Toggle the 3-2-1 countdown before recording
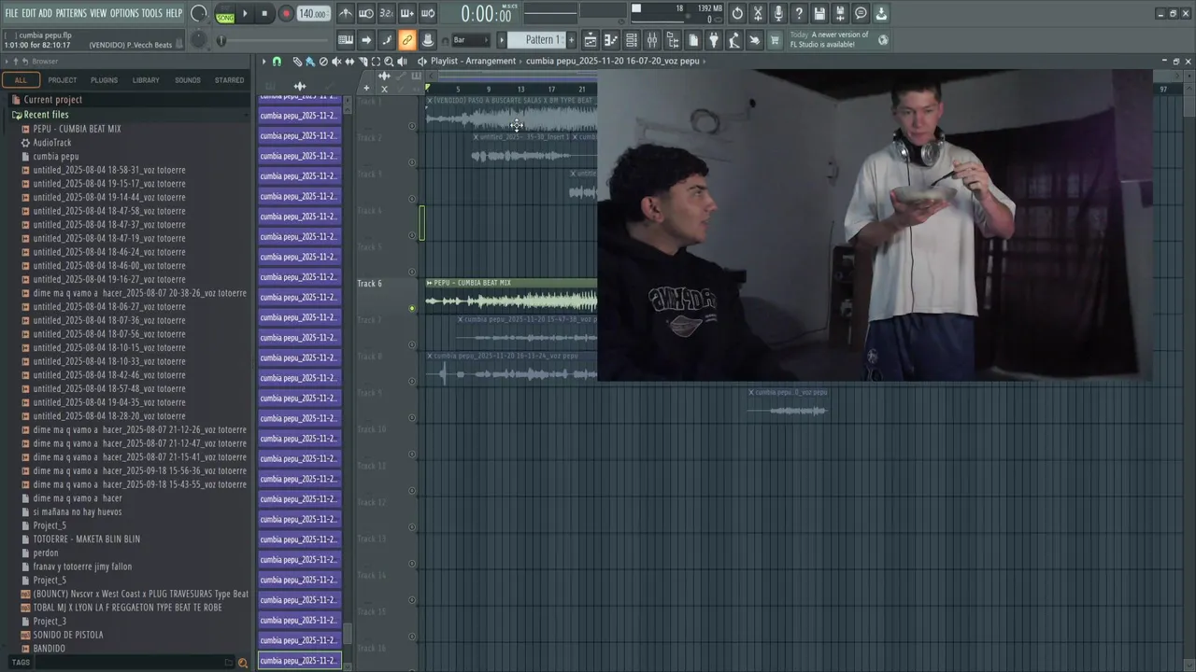 [x=387, y=13]
